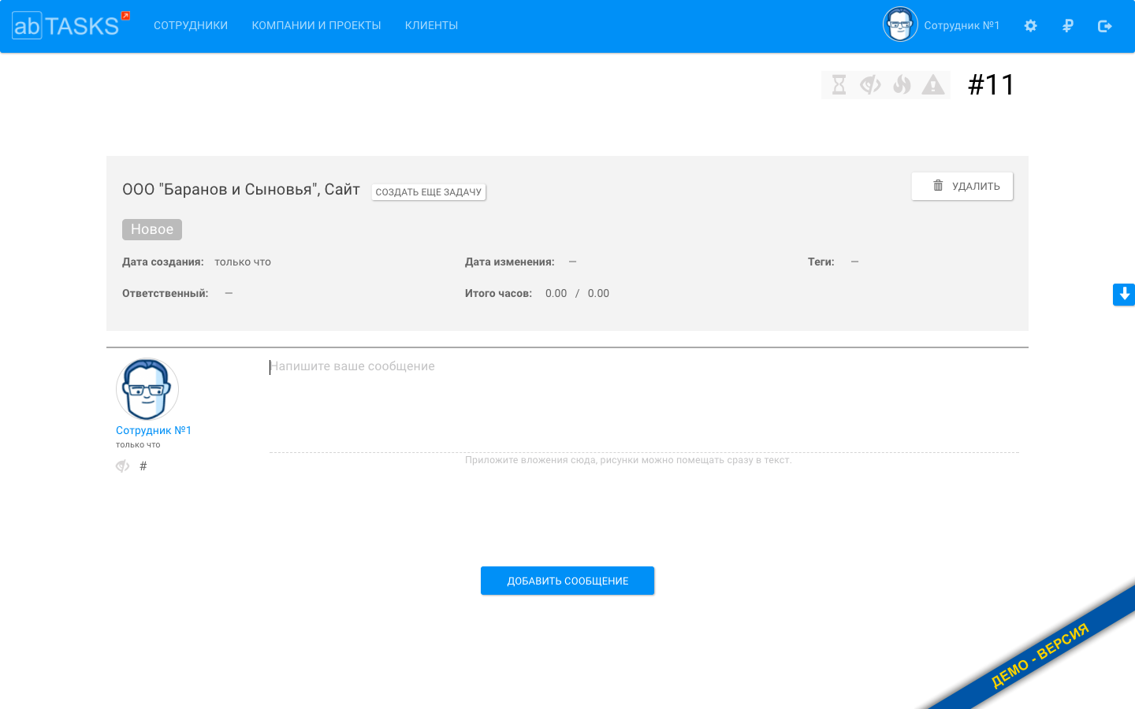Image resolution: width=1135 pixels, height=709 pixels.
Task: Click the Теги label
Action: point(821,262)
